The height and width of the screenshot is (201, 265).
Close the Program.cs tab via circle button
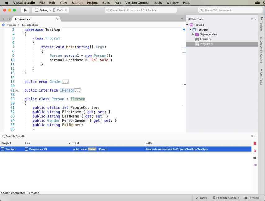57,19
